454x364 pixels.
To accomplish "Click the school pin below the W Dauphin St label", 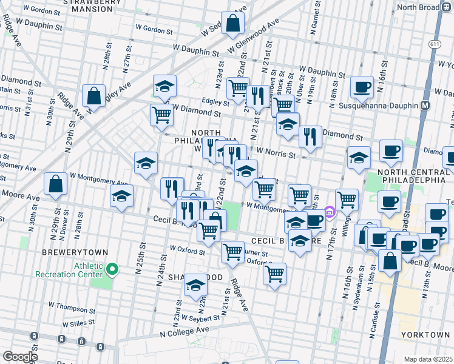I will (x=164, y=87).
